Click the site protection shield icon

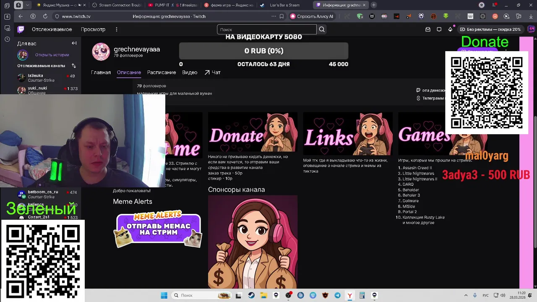[57, 16]
